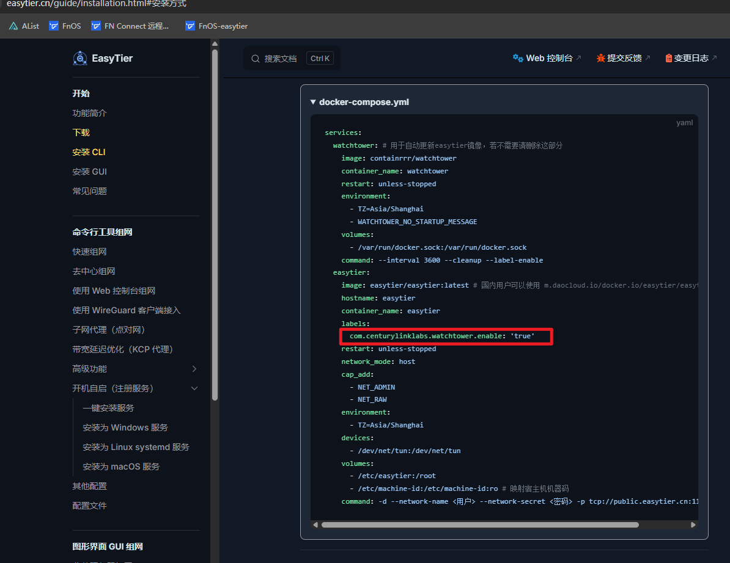Open the FN Connect 远程 bookmark
Viewport: 730px width, 563px height.
point(130,26)
